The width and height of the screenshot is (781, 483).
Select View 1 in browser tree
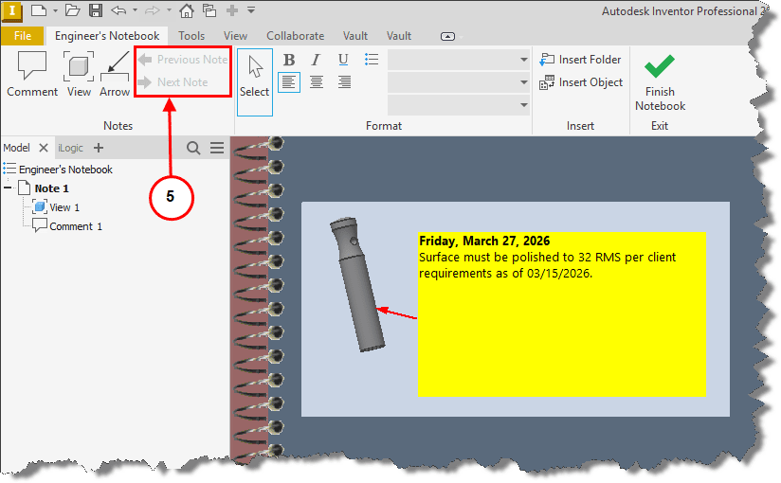coord(64,207)
